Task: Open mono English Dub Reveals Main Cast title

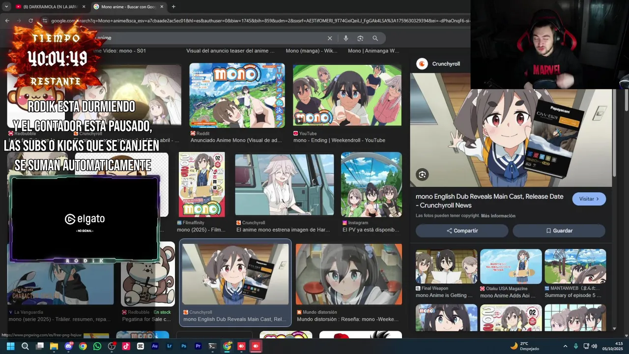Action: tap(489, 201)
